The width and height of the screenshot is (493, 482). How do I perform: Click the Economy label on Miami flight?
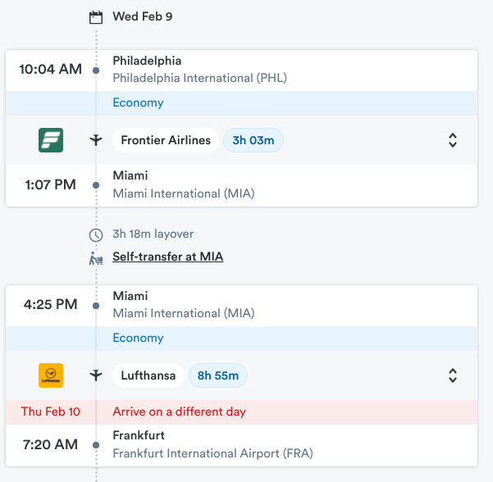point(138,338)
